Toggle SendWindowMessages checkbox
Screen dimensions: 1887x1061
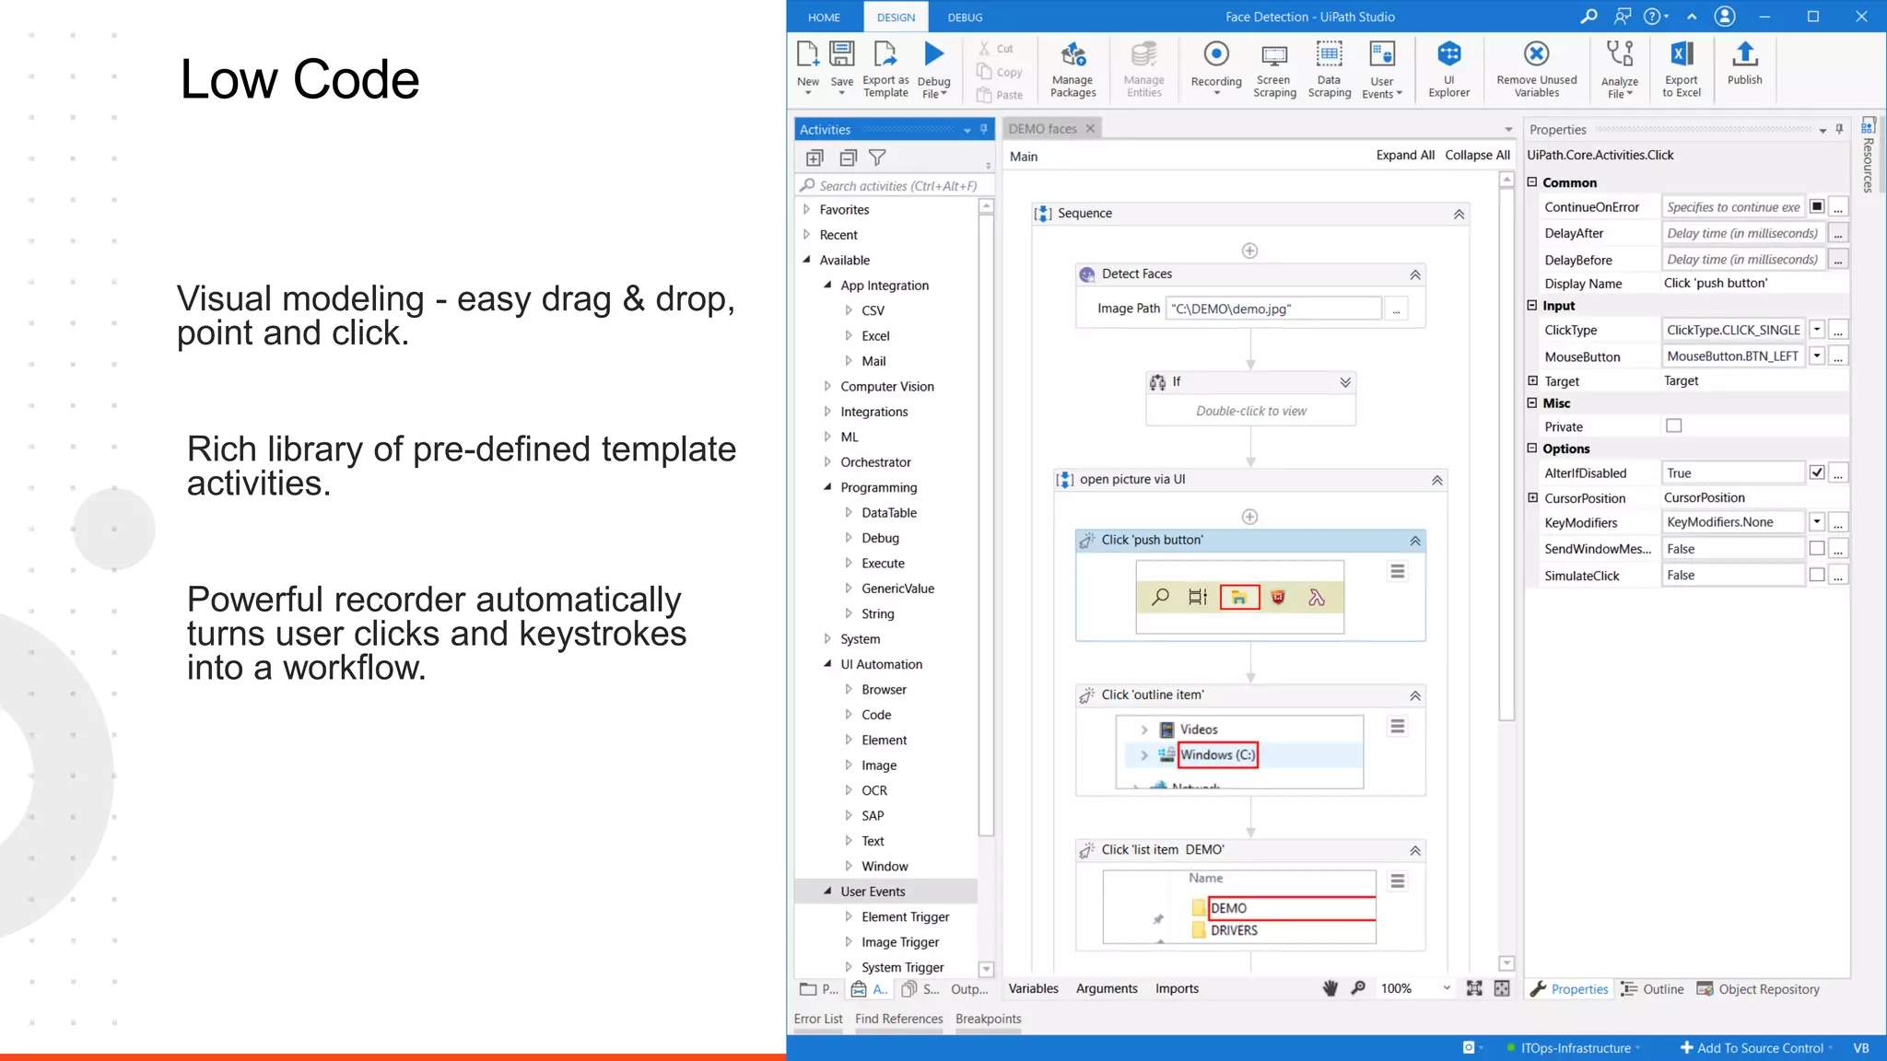click(1816, 548)
